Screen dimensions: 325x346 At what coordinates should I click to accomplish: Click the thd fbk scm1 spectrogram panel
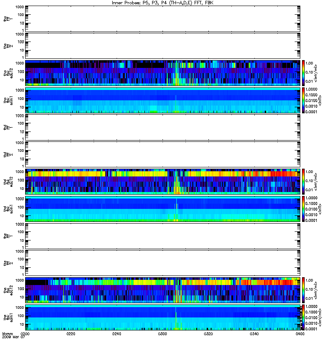coord(163,209)
